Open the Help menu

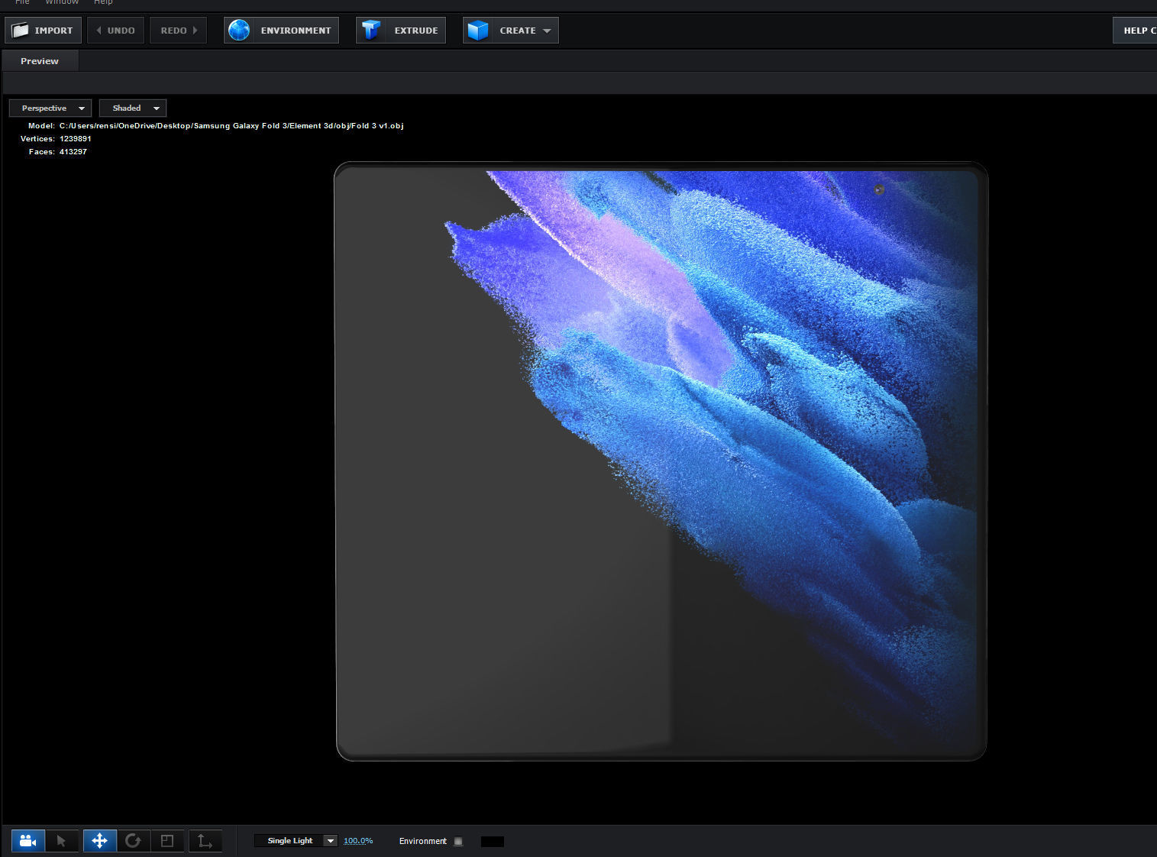[x=103, y=2]
